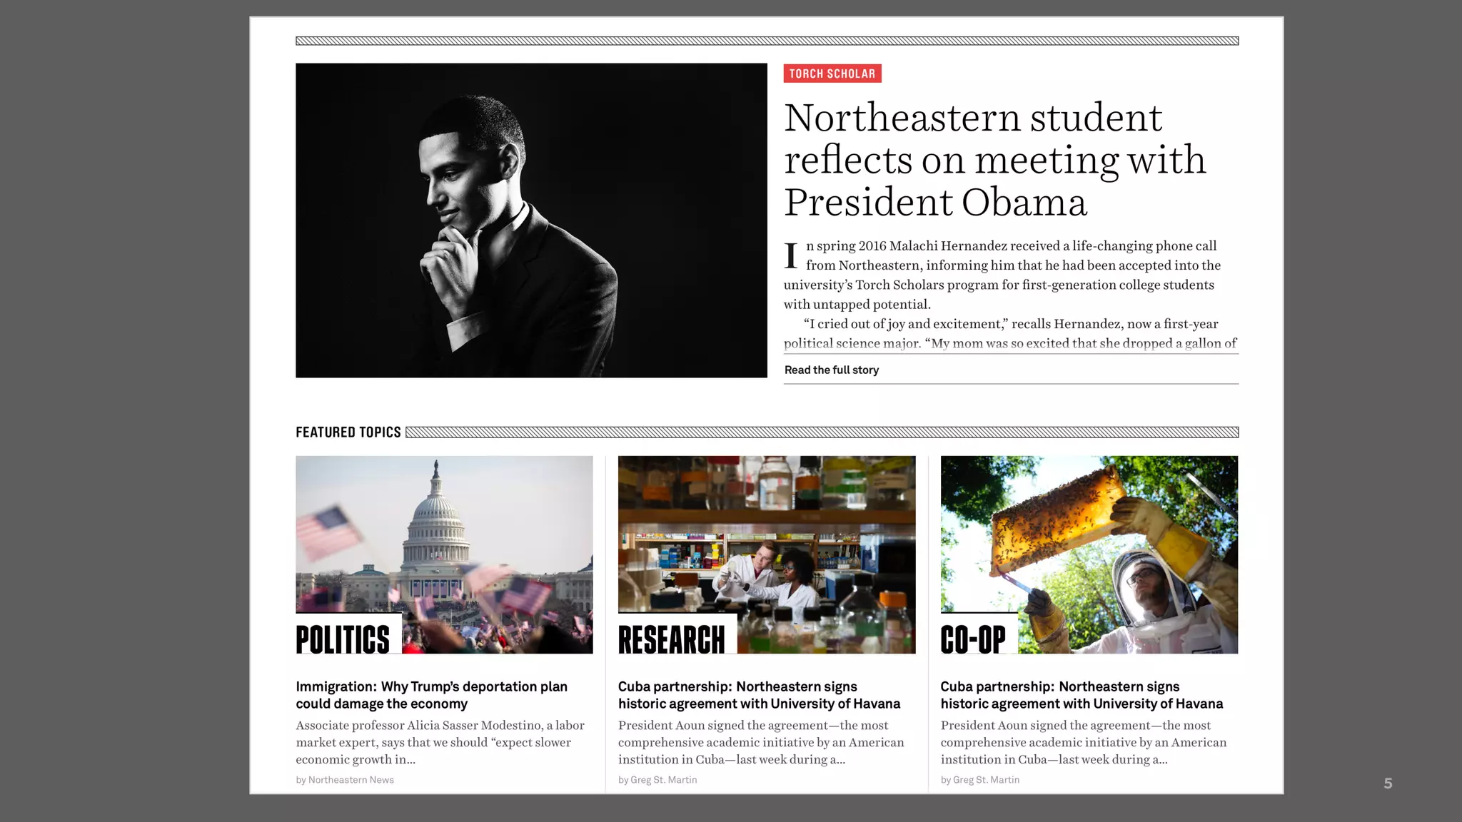Viewport: 1462px width, 822px height.
Task: Click the Read the full story link
Action: 831,370
